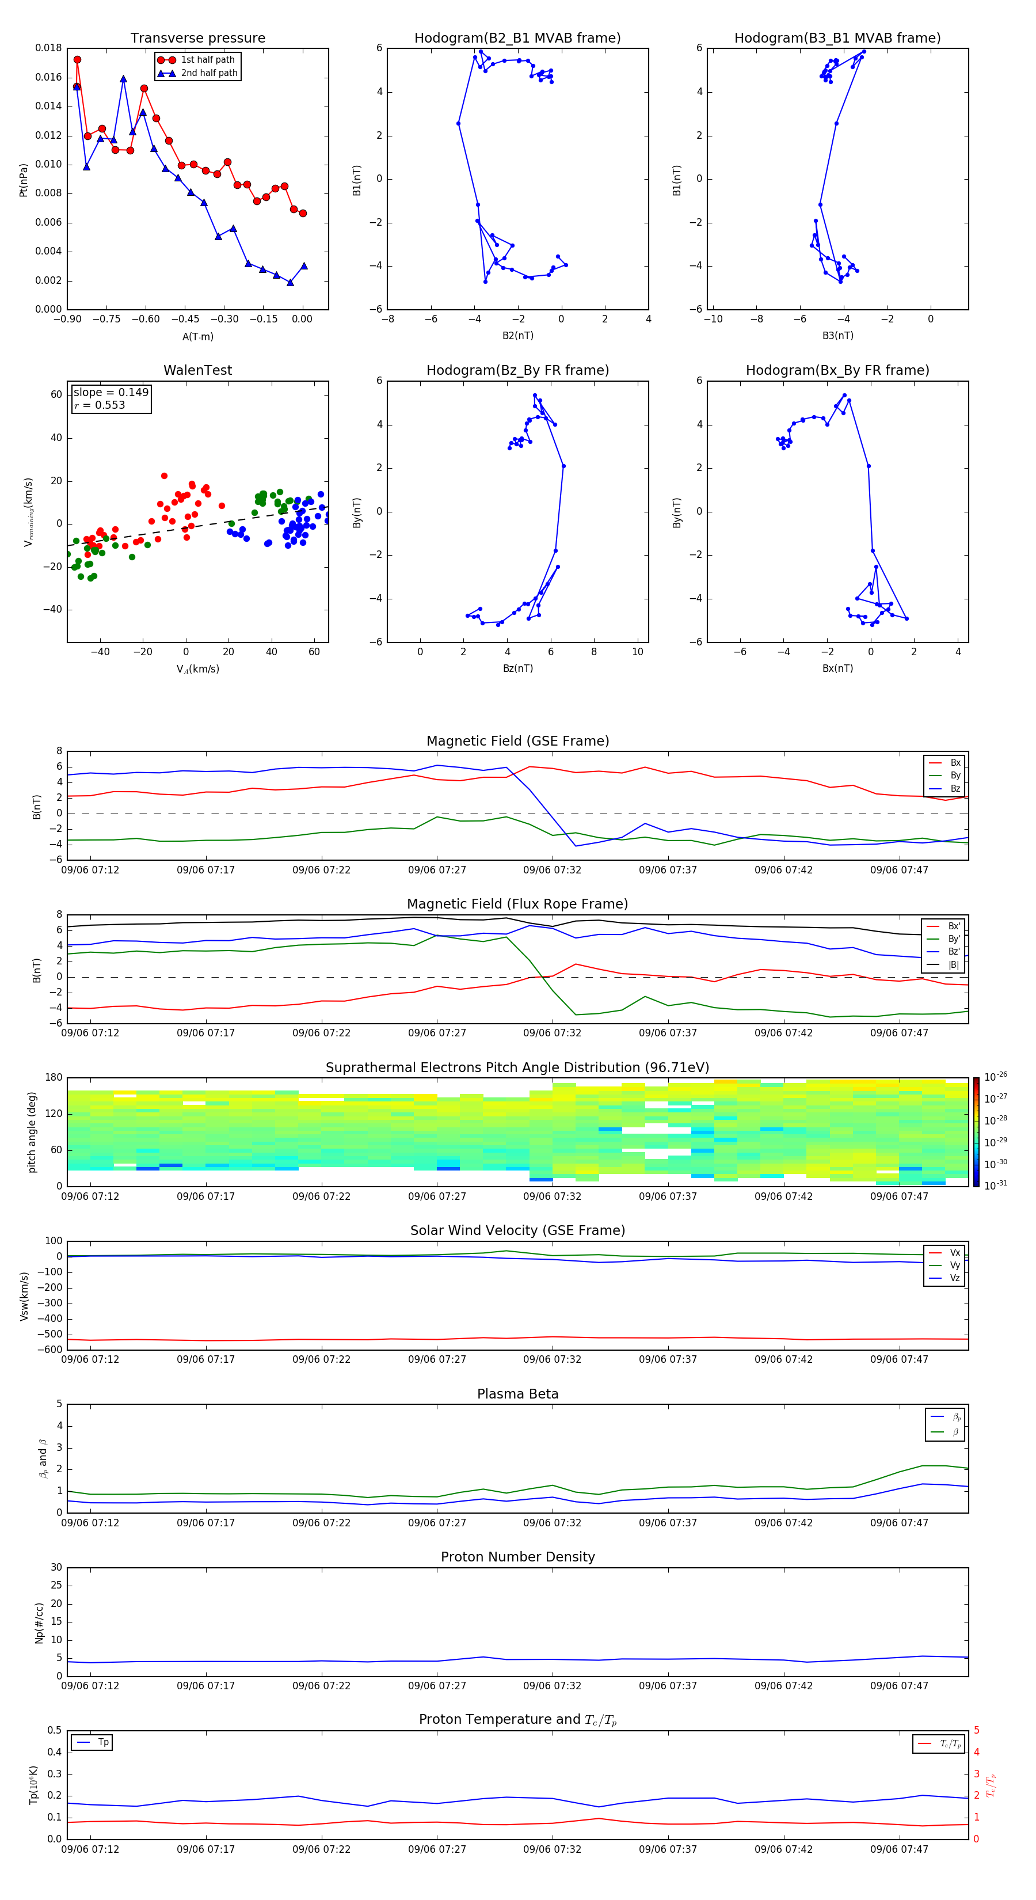Click the "WalenTest" plot title
The image size is (1036, 1900).
pyautogui.click(x=197, y=370)
